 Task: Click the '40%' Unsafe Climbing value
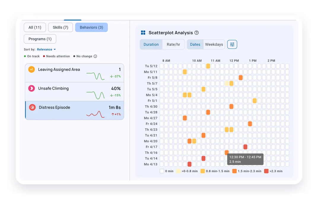click(116, 88)
